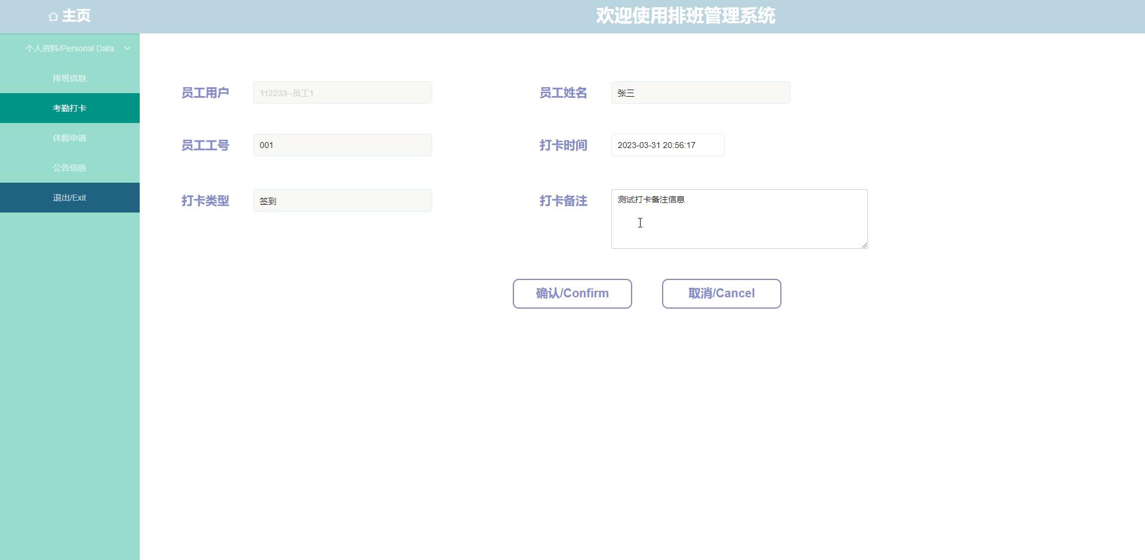The height and width of the screenshot is (560, 1145).
Task: Click the 打卡类型 label
Action: [205, 201]
